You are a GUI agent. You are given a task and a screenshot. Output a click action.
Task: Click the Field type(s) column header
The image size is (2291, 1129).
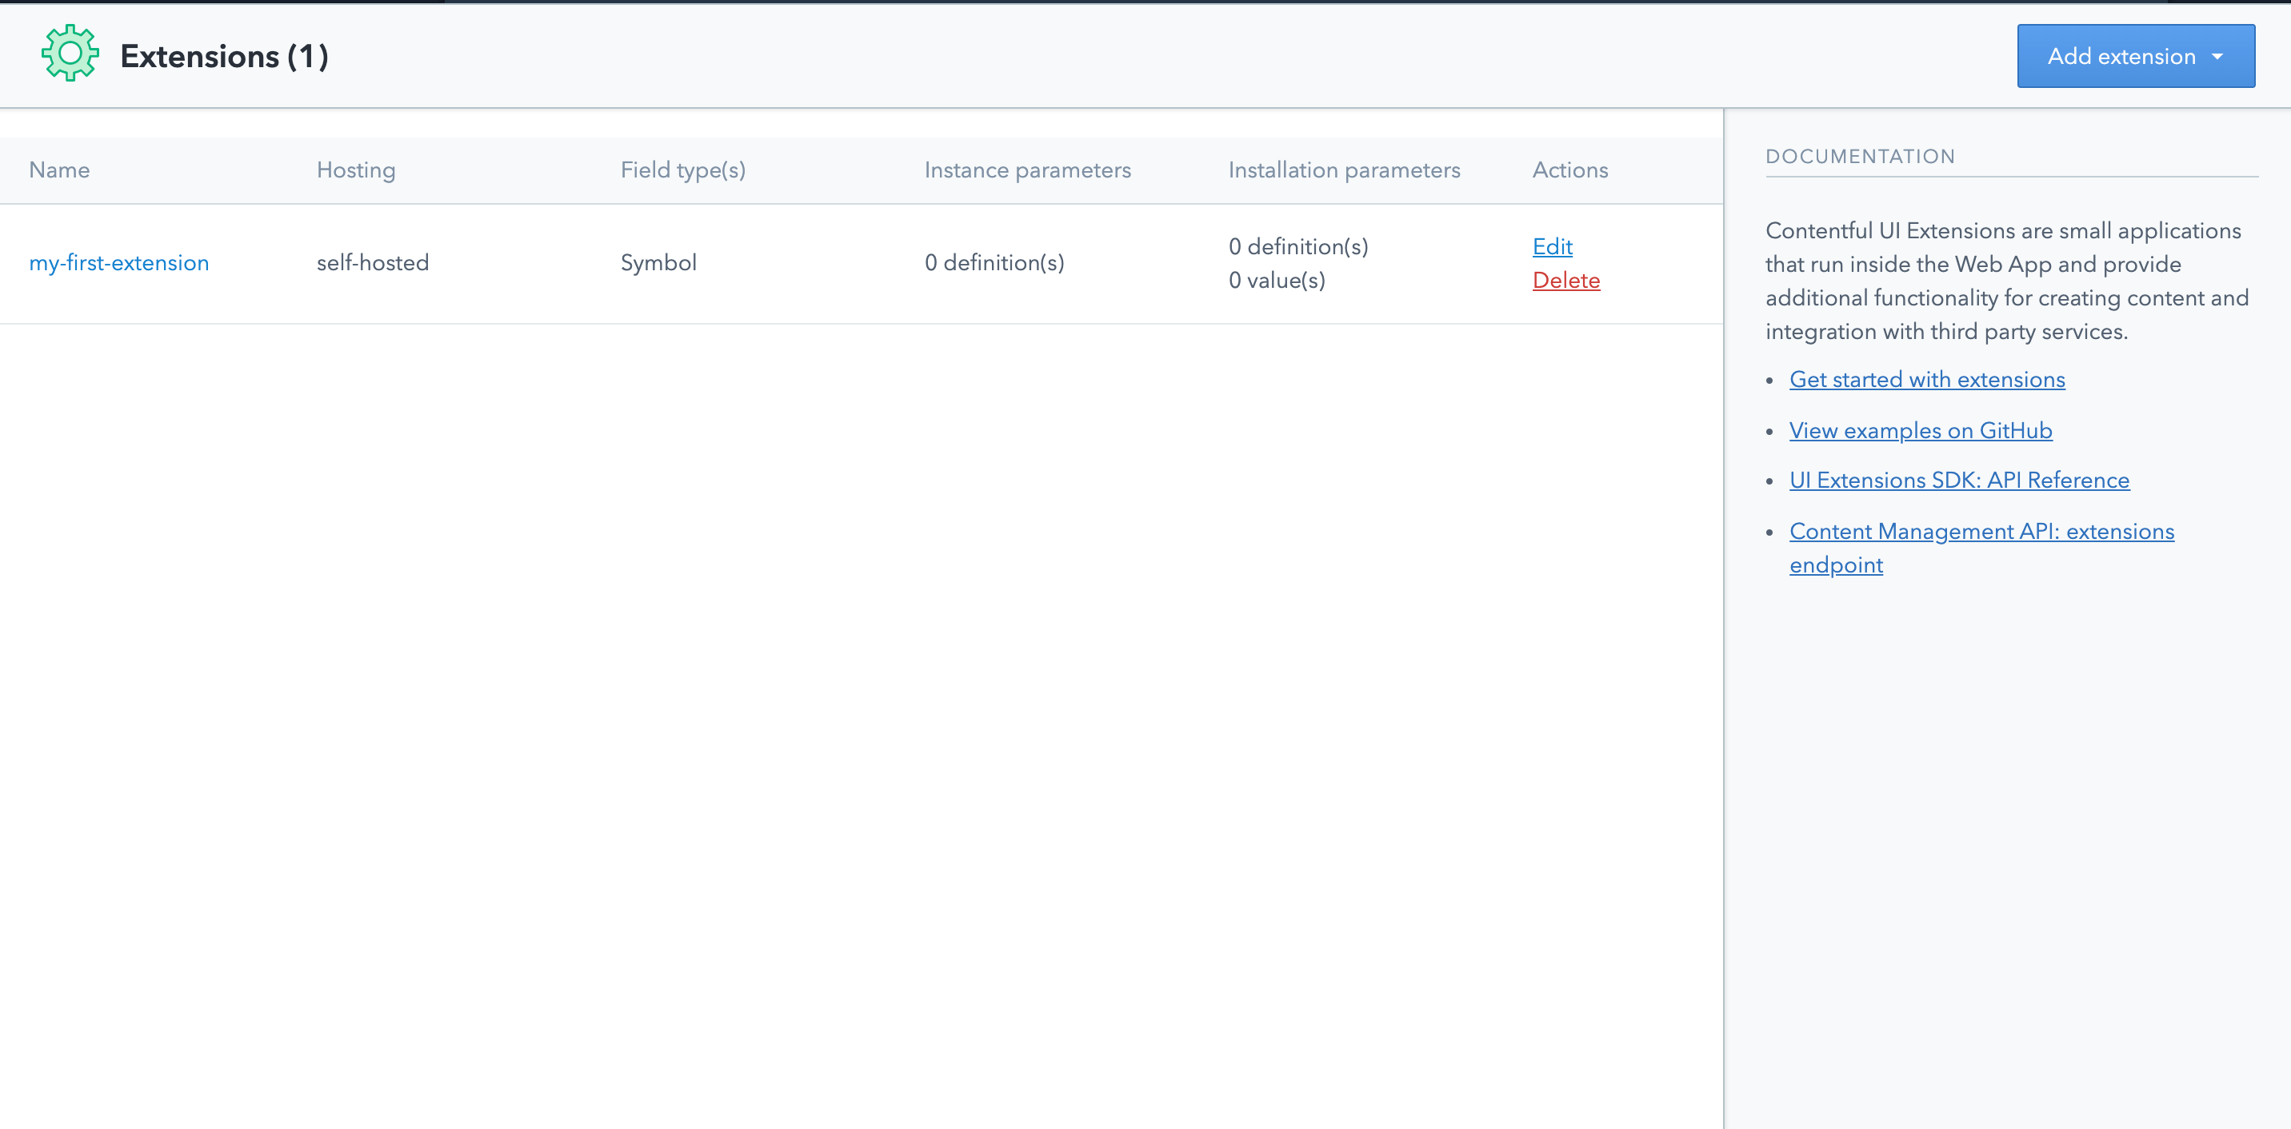(682, 170)
